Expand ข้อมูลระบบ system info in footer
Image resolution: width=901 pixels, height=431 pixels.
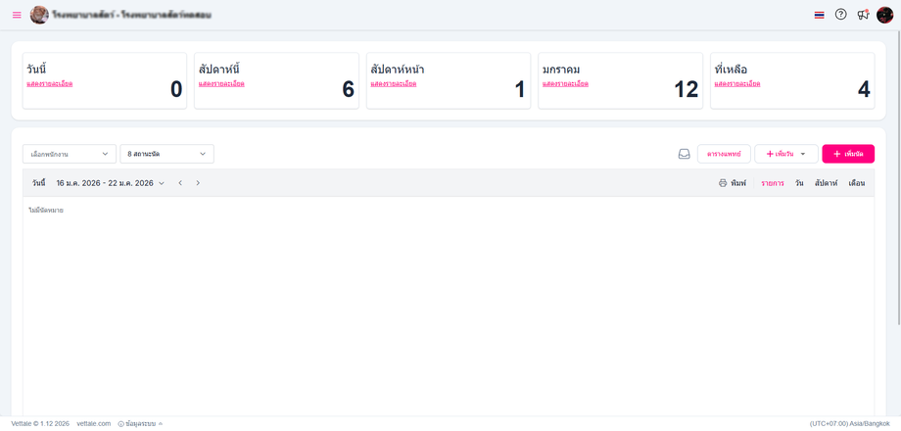click(x=141, y=423)
